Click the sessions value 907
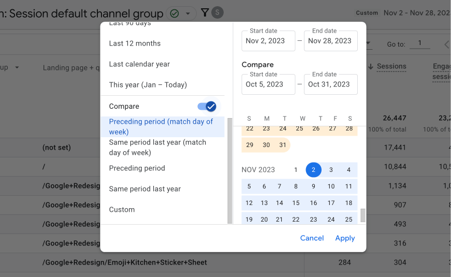The width and height of the screenshot is (451, 277). 400,205
